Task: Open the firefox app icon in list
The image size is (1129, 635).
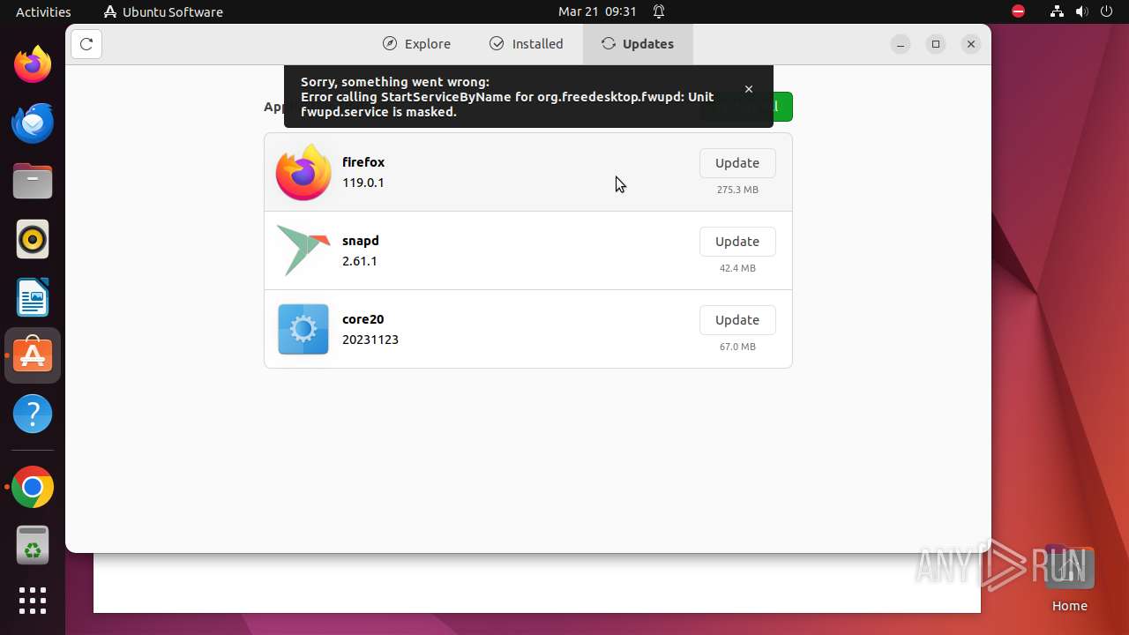Action: 303,172
